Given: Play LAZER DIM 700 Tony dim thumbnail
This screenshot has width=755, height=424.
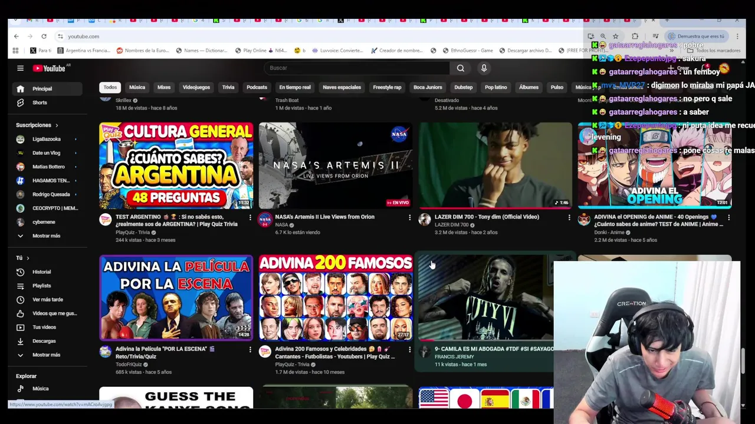Looking at the screenshot, I should [x=495, y=165].
